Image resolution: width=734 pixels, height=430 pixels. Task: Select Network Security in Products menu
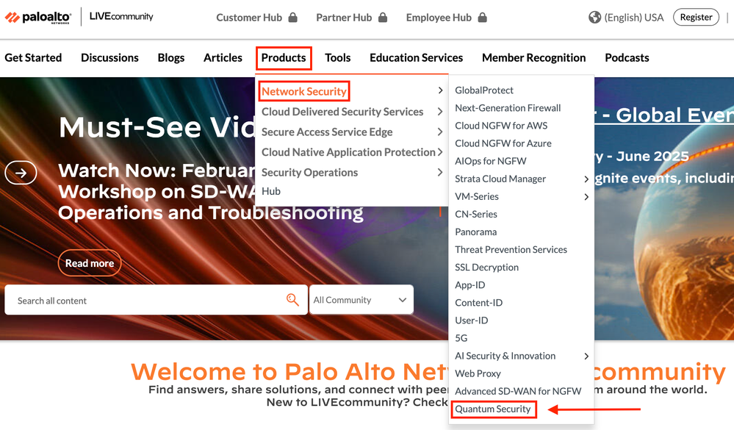point(303,91)
